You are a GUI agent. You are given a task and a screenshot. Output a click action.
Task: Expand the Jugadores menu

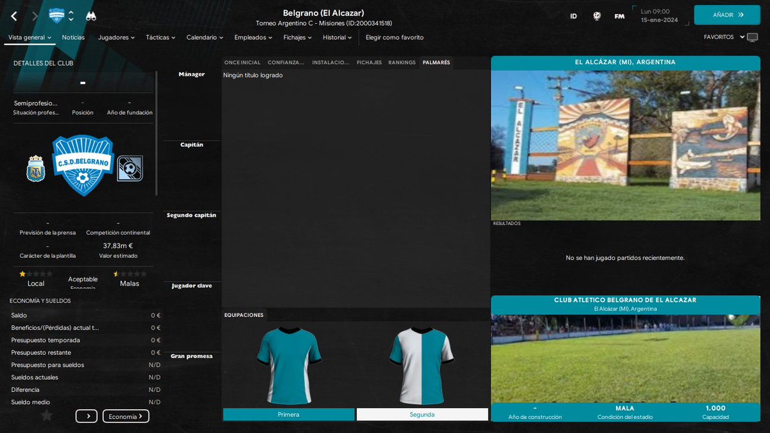[116, 38]
